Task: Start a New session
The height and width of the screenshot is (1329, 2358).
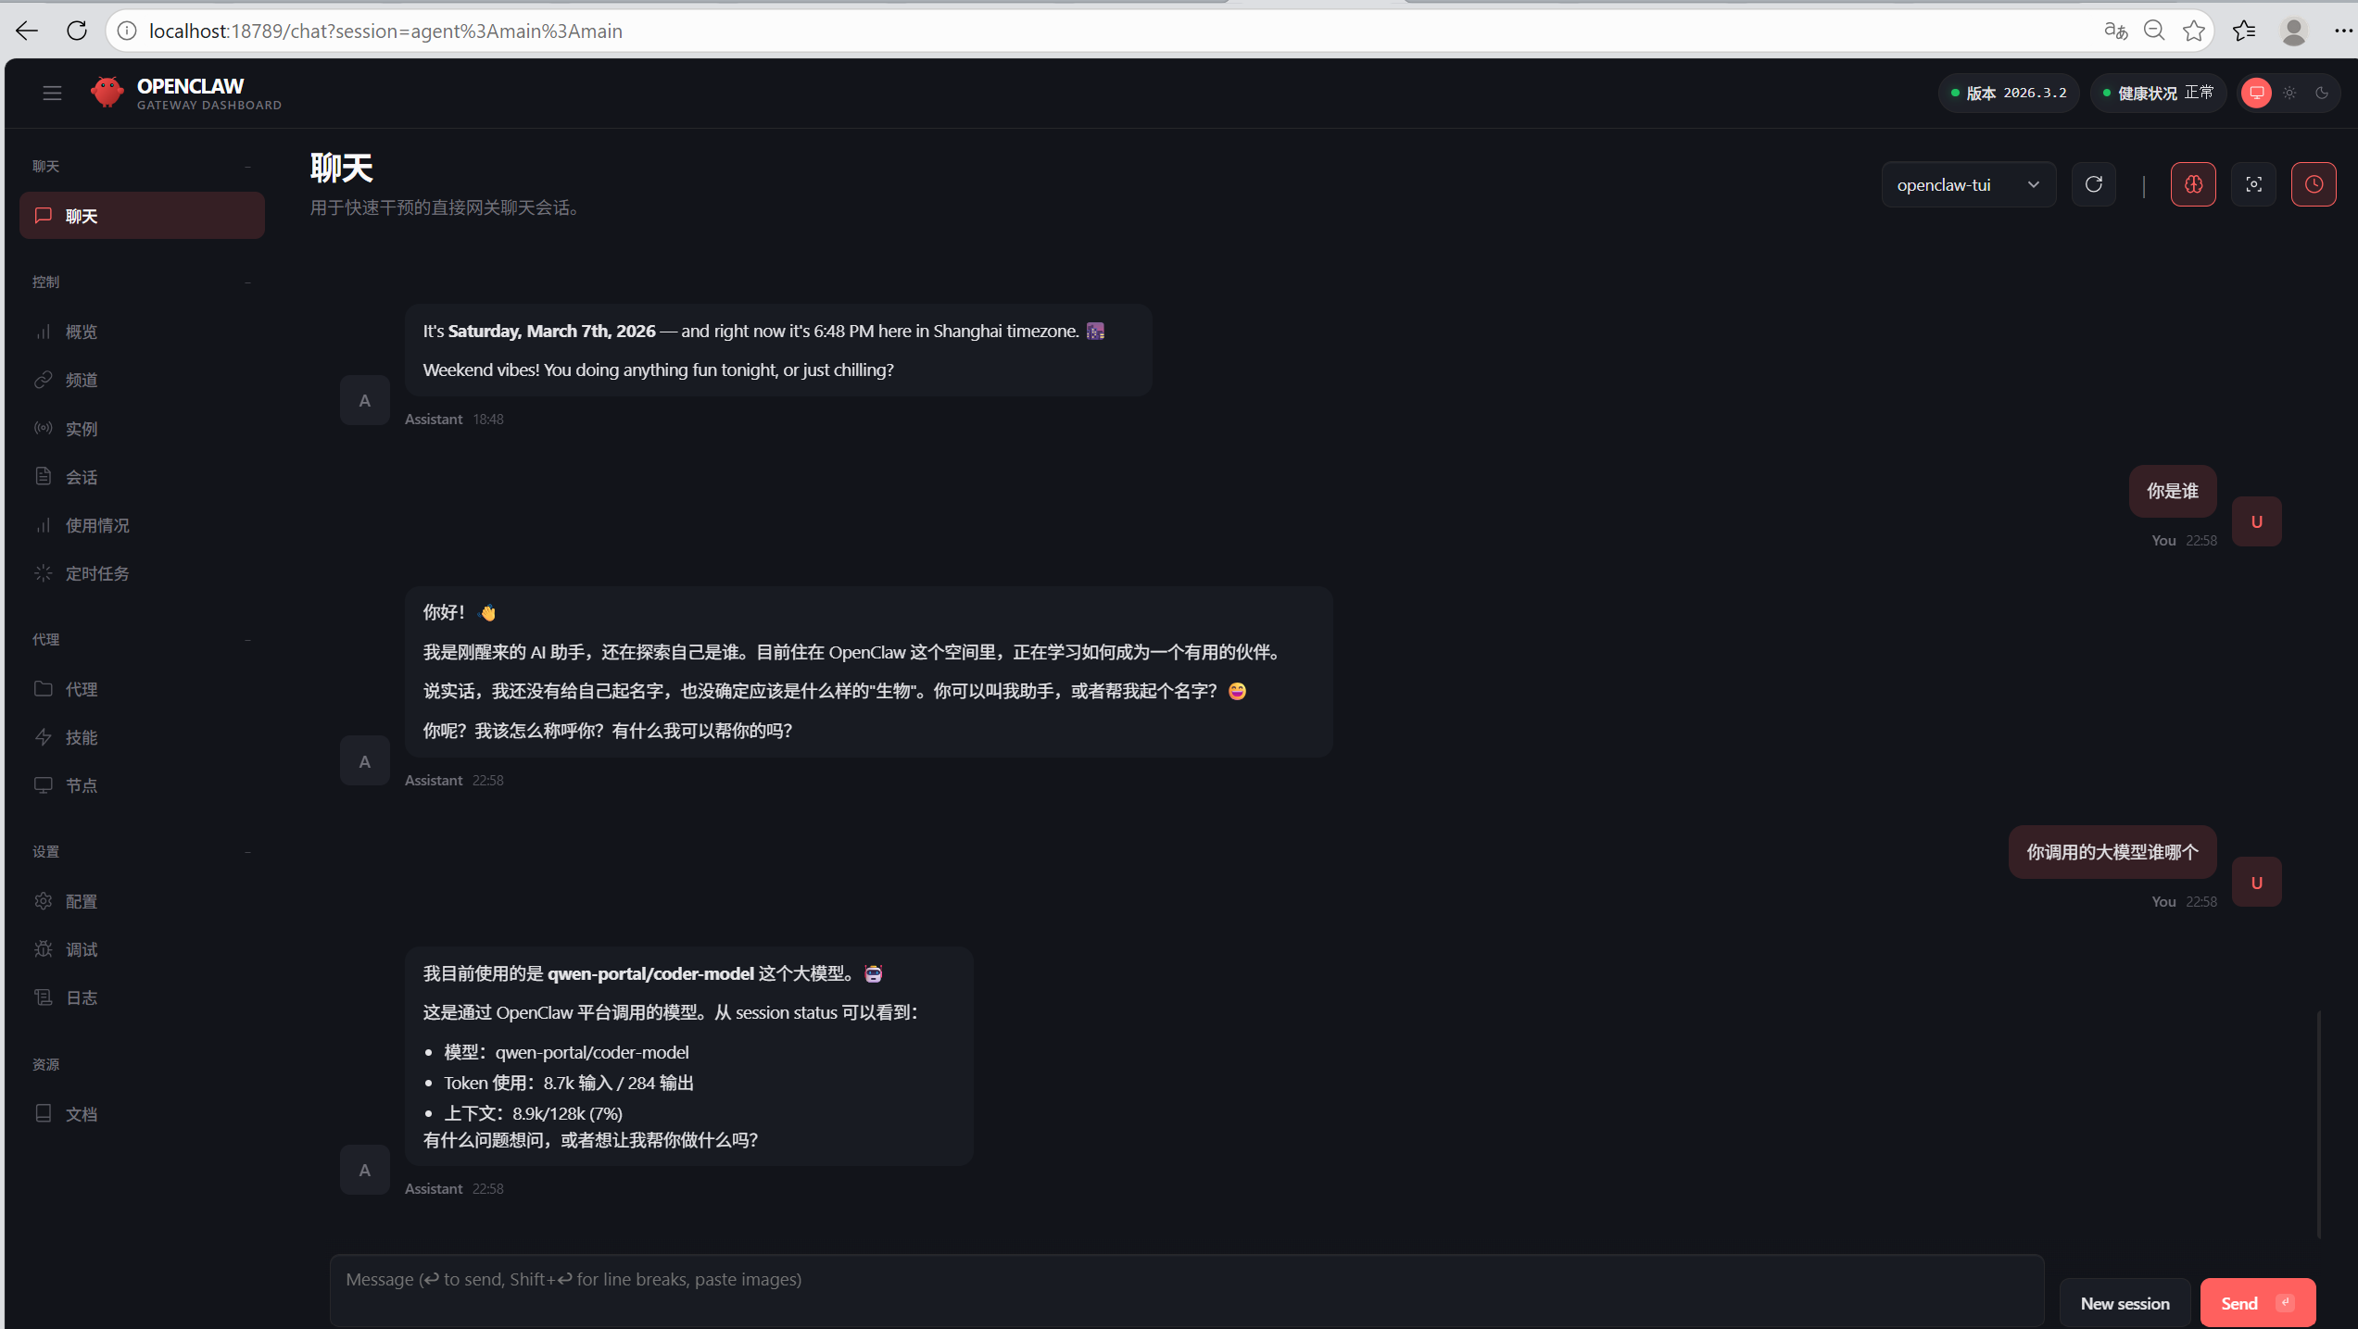Action: pos(2124,1303)
